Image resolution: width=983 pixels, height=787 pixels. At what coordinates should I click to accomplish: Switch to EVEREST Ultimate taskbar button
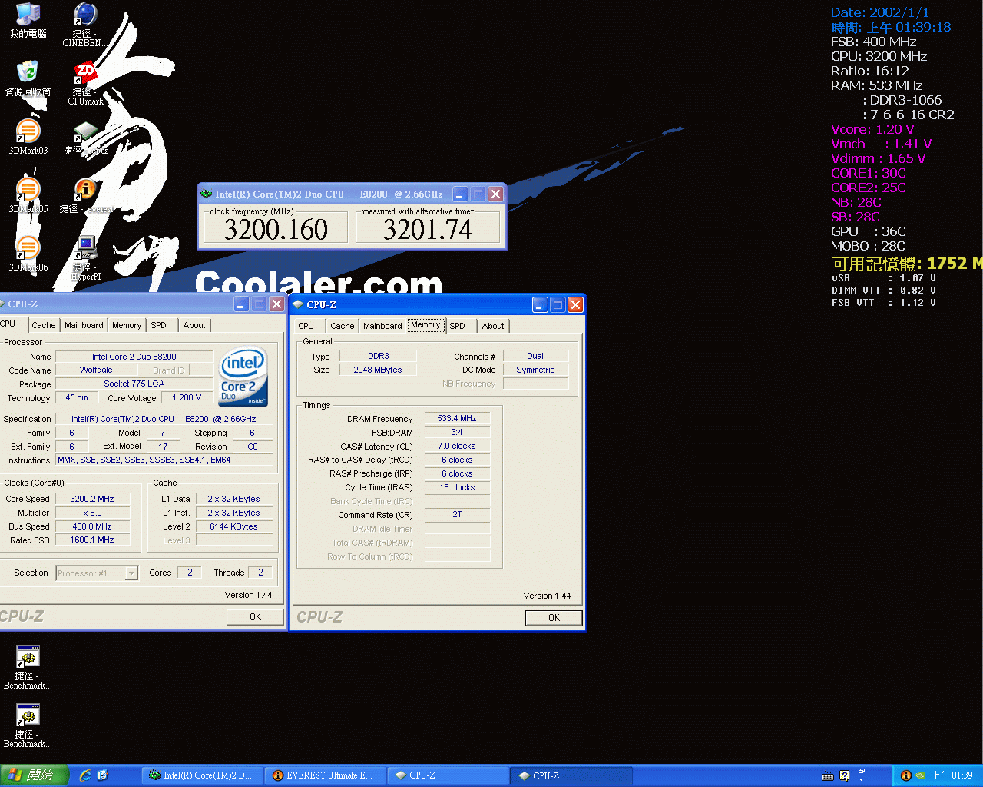(326, 775)
